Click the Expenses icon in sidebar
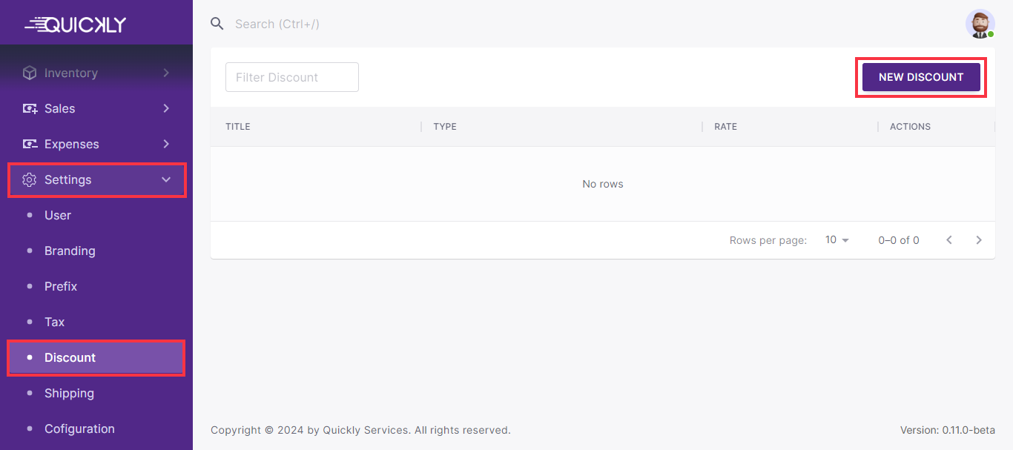The width and height of the screenshot is (1013, 450). [30, 144]
